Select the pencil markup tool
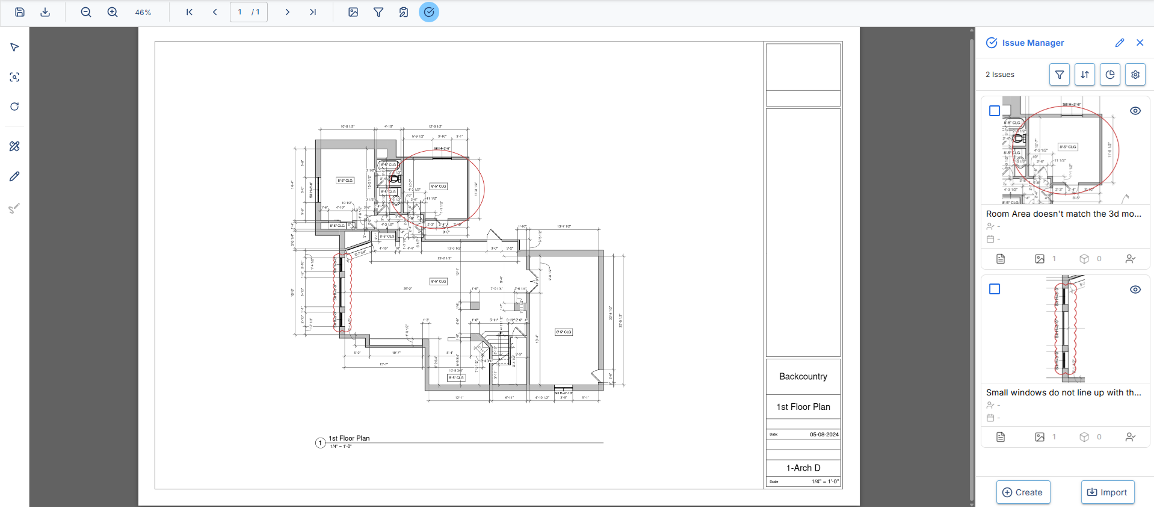Image resolution: width=1154 pixels, height=508 pixels. point(14,176)
